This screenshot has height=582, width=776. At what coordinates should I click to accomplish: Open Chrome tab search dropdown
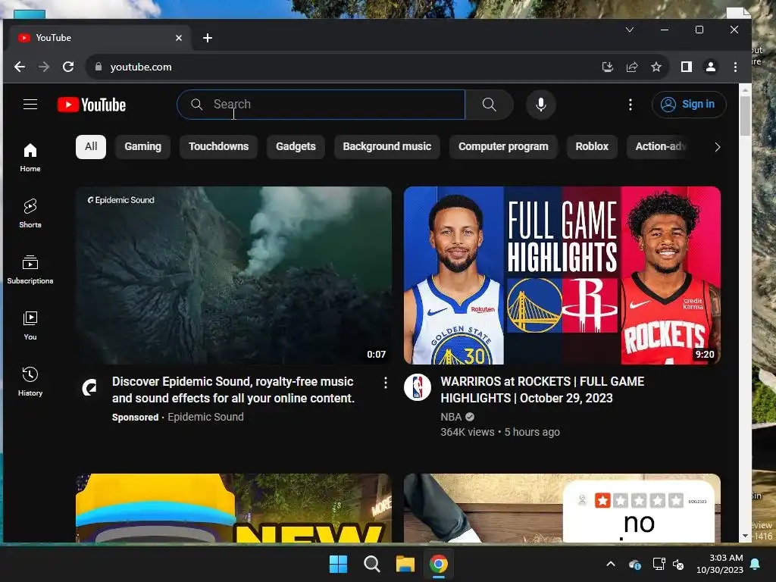[630, 30]
